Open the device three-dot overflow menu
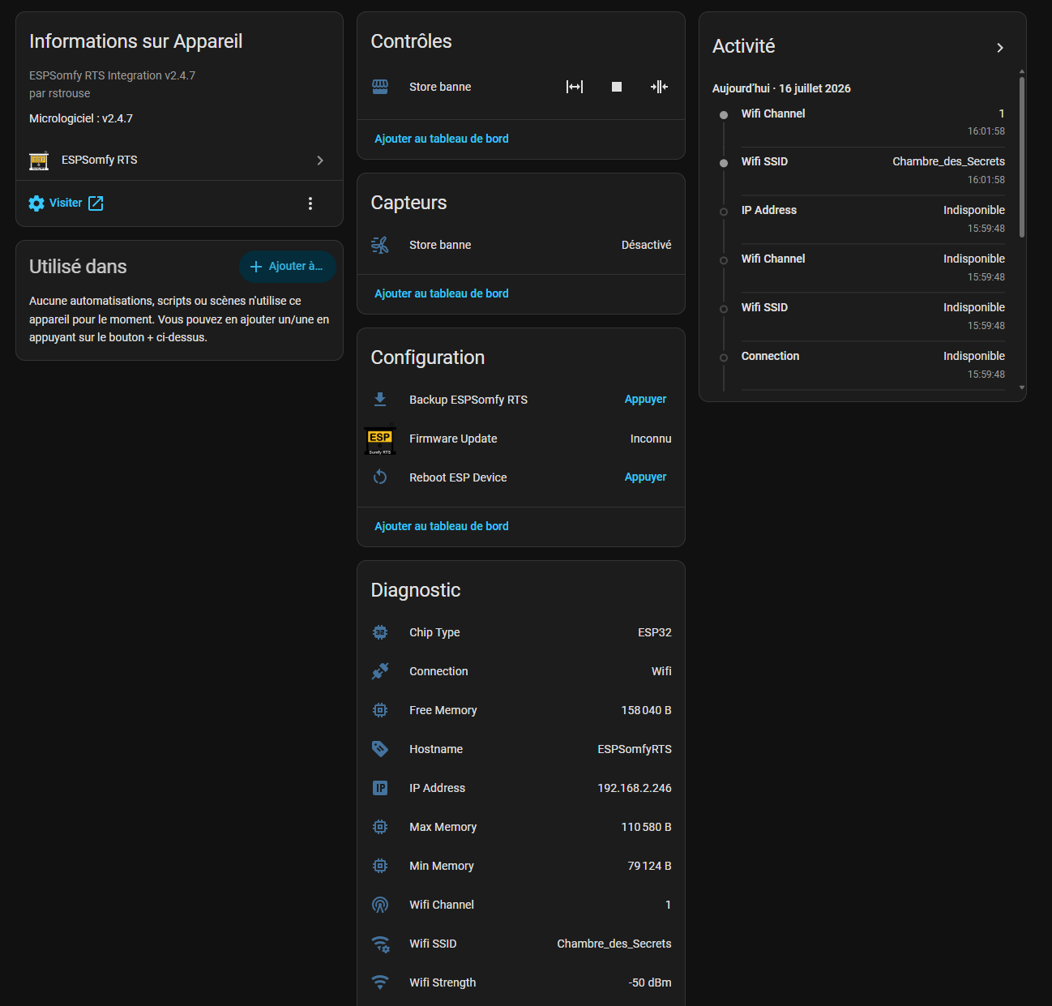The width and height of the screenshot is (1052, 1006). click(x=310, y=203)
